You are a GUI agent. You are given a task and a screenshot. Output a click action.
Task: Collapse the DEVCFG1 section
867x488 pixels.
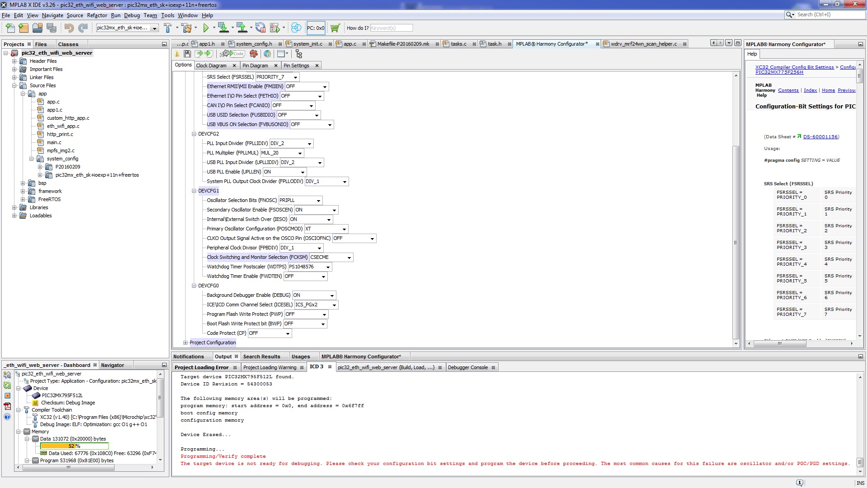tap(194, 191)
